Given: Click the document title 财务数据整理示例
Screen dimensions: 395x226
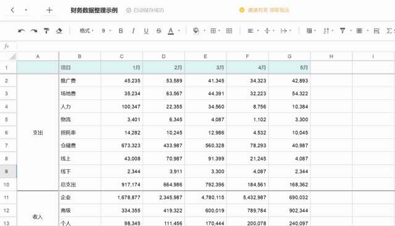Looking at the screenshot, I should pyautogui.click(x=94, y=10).
